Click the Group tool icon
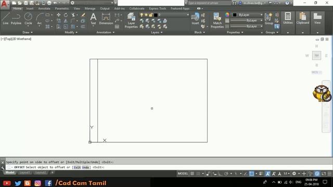This screenshot has width=333, height=187. (268, 19)
